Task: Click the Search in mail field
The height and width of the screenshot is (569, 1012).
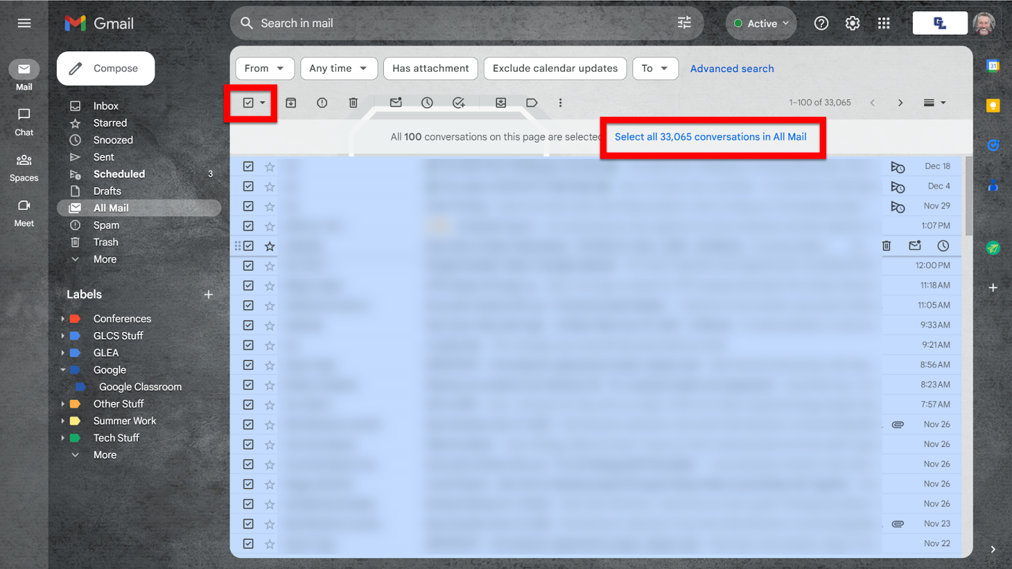Action: tap(467, 23)
